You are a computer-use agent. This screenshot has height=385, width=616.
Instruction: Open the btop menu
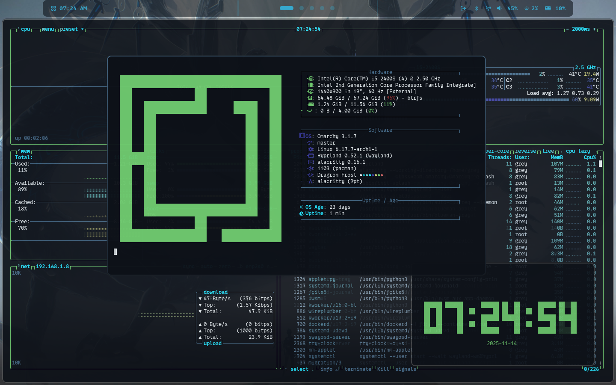[47, 29]
